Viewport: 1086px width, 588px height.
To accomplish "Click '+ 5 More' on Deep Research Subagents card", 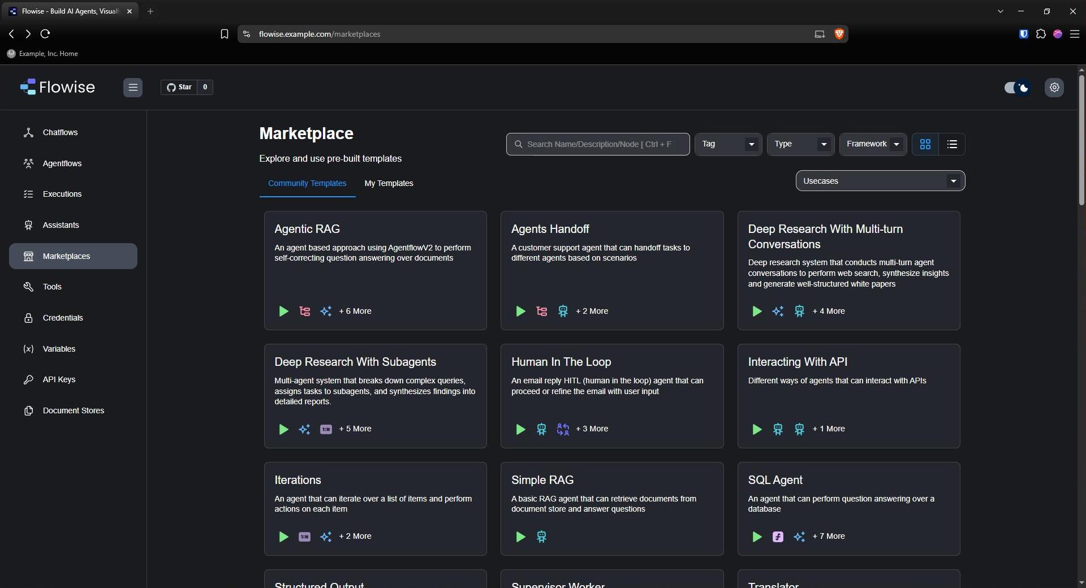I will point(355,429).
